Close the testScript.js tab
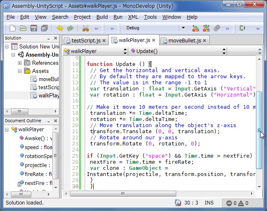This screenshot has height=211, width=267. (x=104, y=41)
